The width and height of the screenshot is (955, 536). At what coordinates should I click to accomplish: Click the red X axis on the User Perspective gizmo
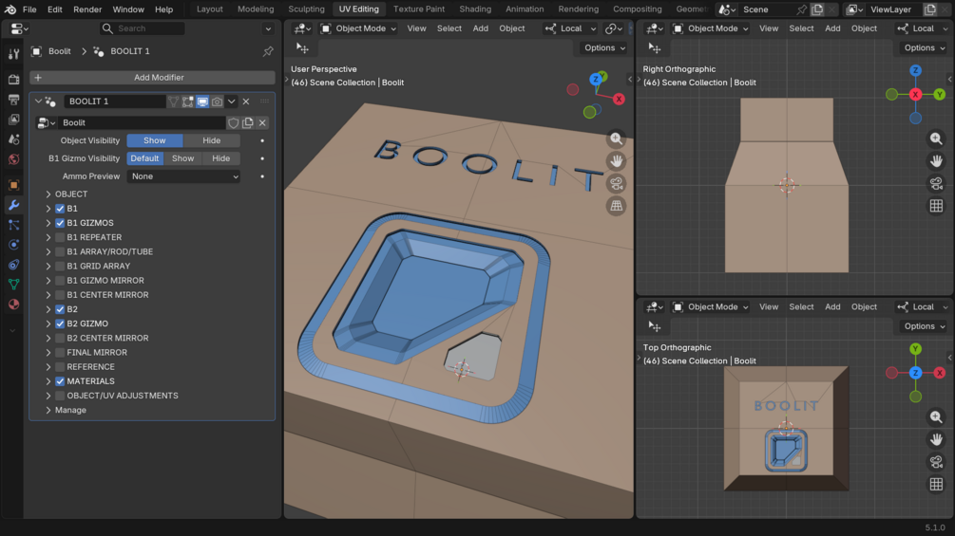(619, 99)
